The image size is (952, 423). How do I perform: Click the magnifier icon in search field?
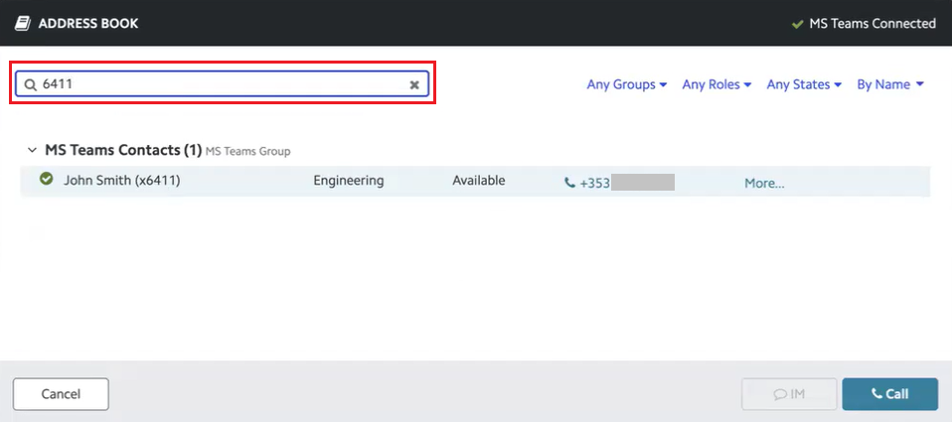click(31, 85)
